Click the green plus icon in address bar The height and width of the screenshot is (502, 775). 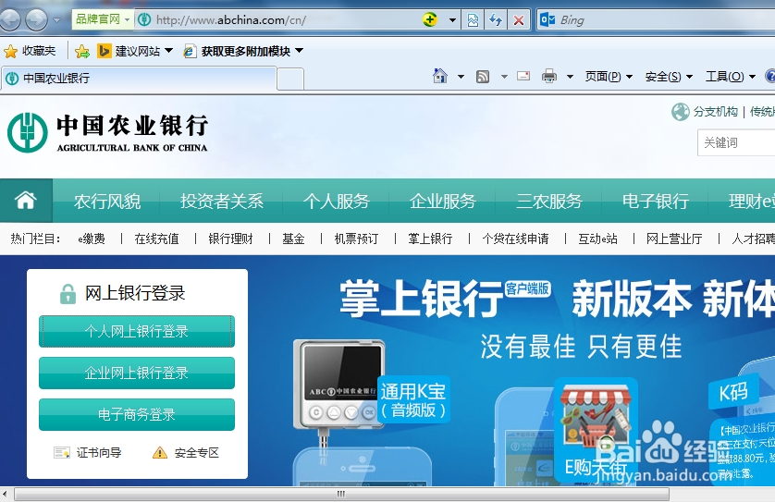coord(429,19)
